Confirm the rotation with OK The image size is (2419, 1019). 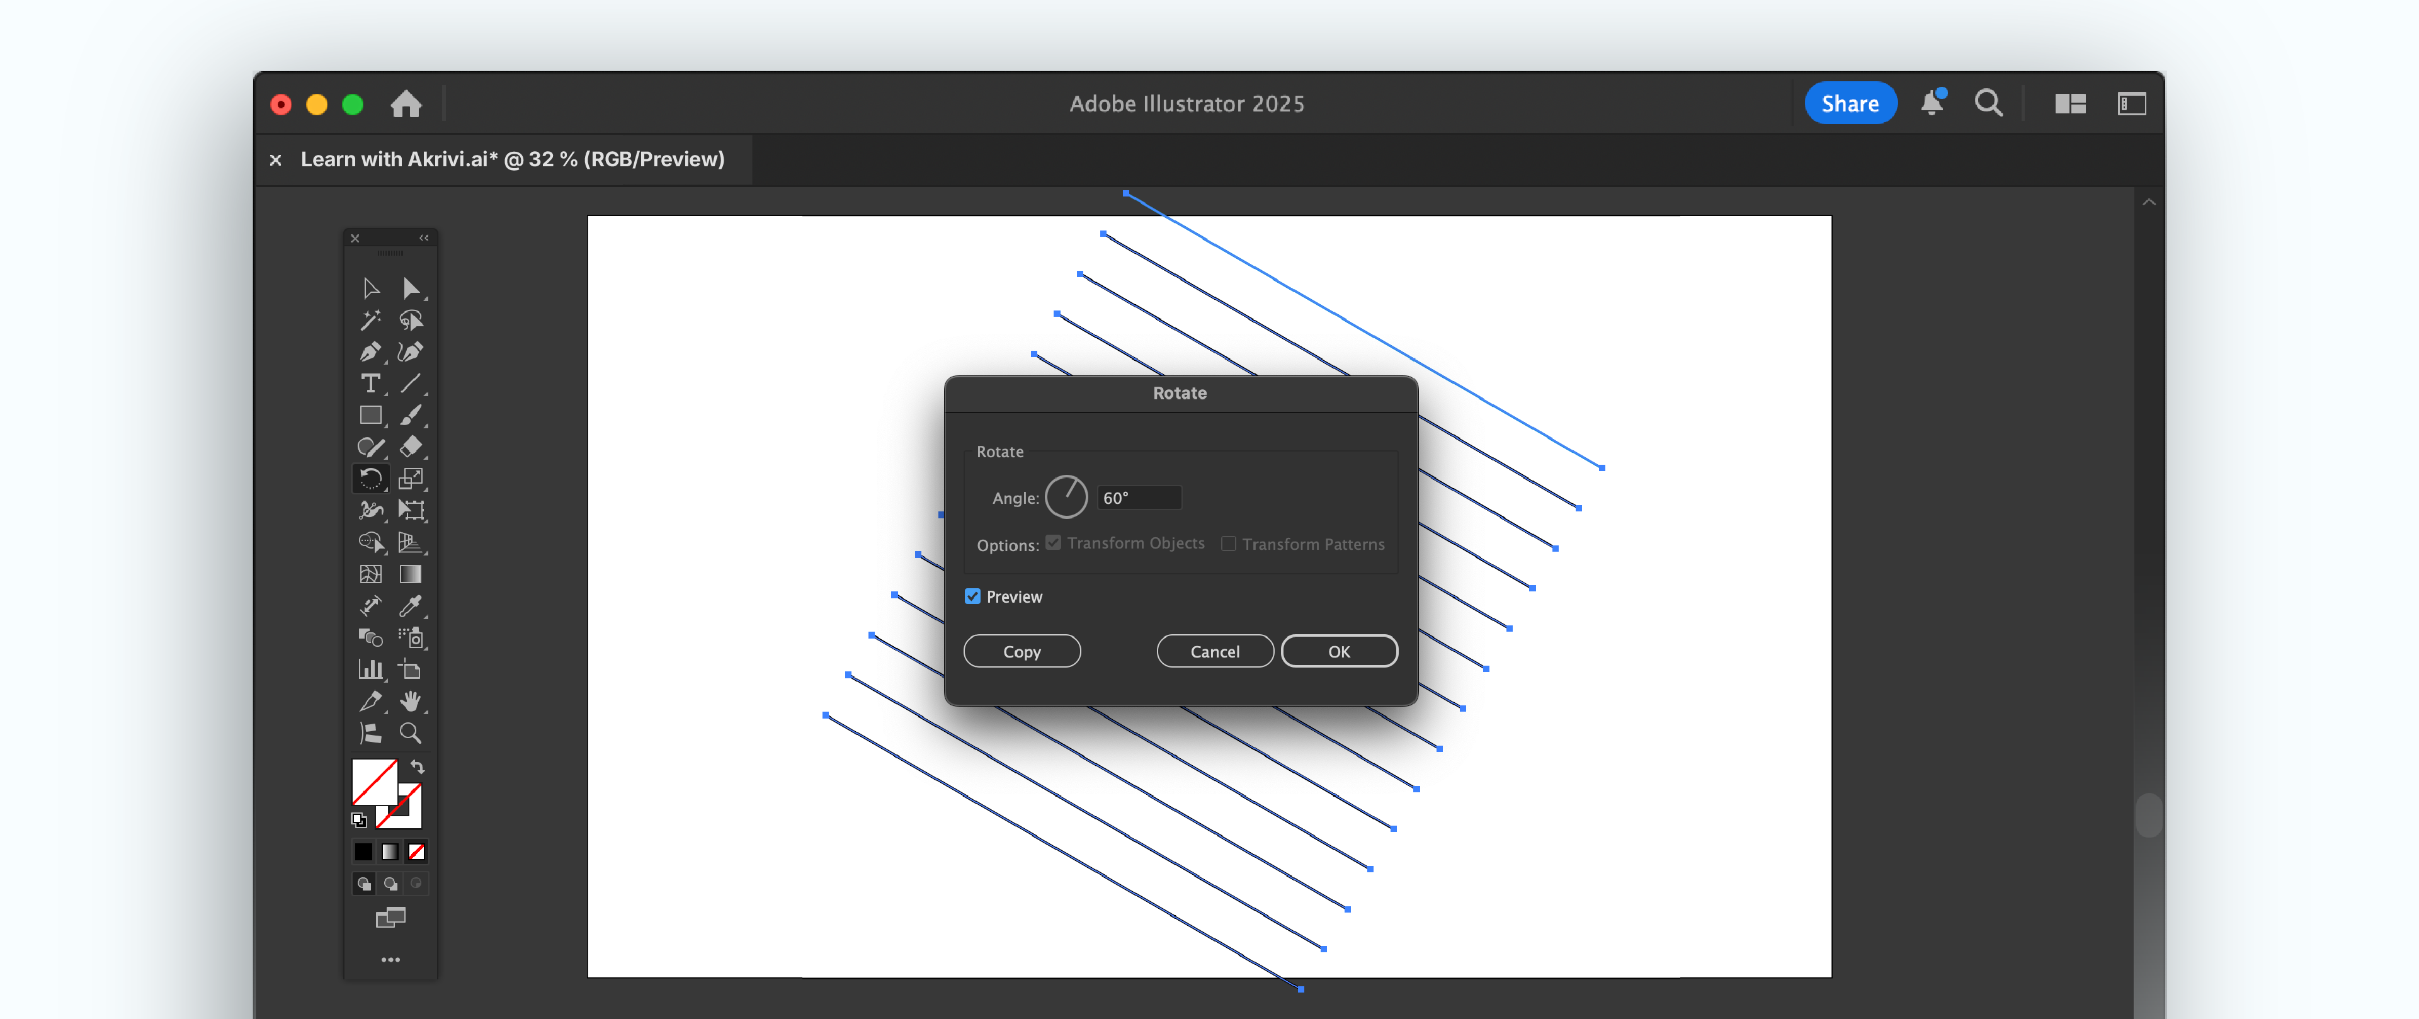click(x=1339, y=651)
